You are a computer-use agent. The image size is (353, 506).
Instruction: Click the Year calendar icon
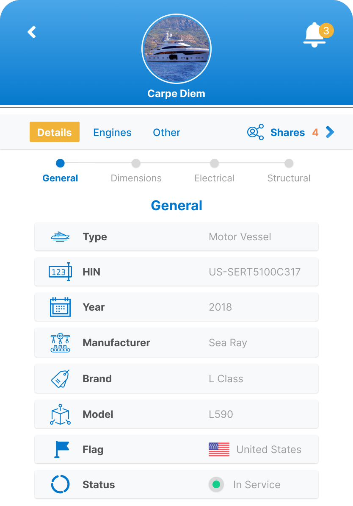60,307
